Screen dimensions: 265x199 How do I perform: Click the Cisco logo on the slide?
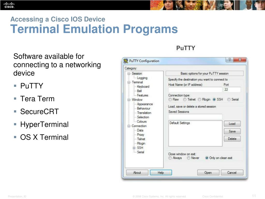click(9, 5)
